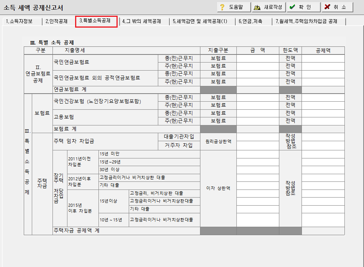This screenshot has width=364, height=267.
Task: Click 금액 field for 국민건강보험 종(전)근무지
Action: (x=258, y=97)
